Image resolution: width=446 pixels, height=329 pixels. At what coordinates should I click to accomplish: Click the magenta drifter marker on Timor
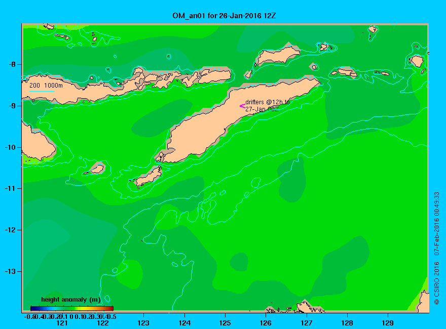pos(242,106)
